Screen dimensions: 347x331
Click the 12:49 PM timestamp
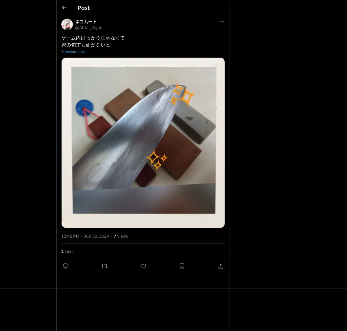[x=70, y=236]
